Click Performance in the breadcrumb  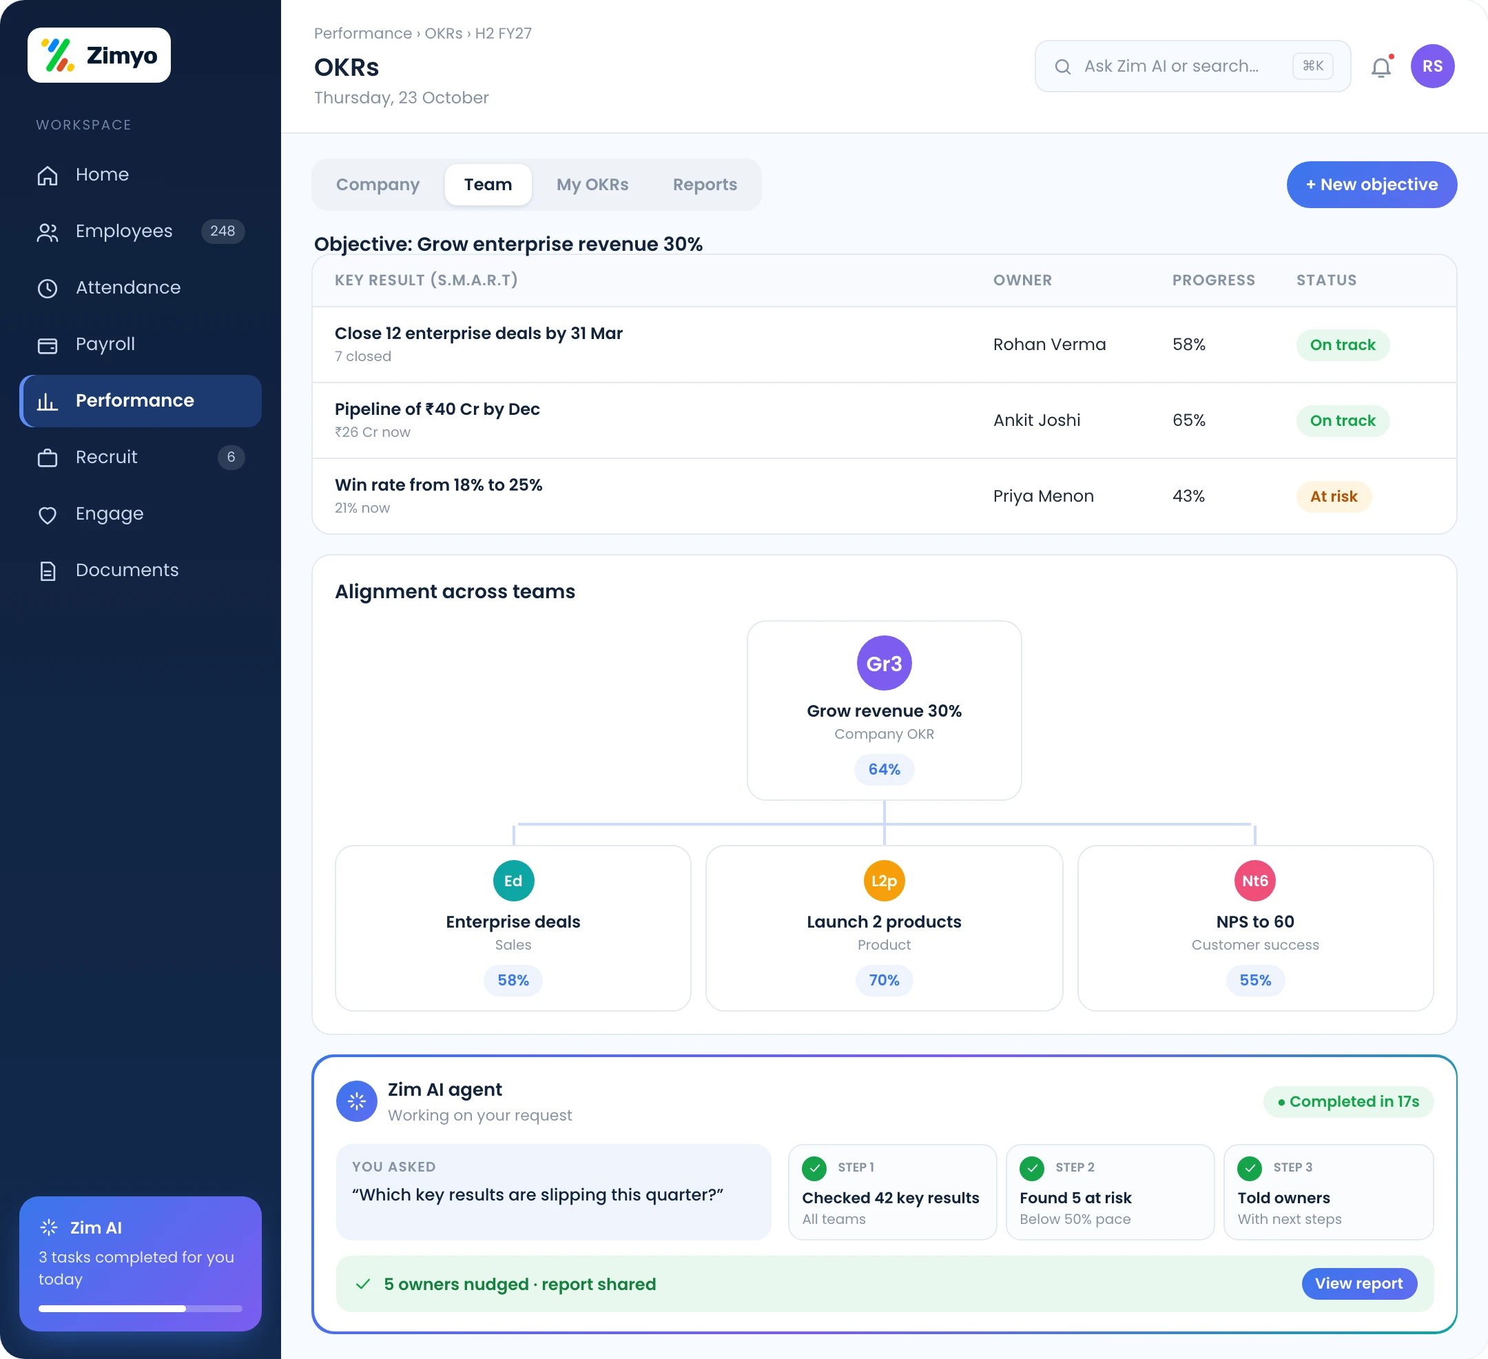pyautogui.click(x=363, y=33)
